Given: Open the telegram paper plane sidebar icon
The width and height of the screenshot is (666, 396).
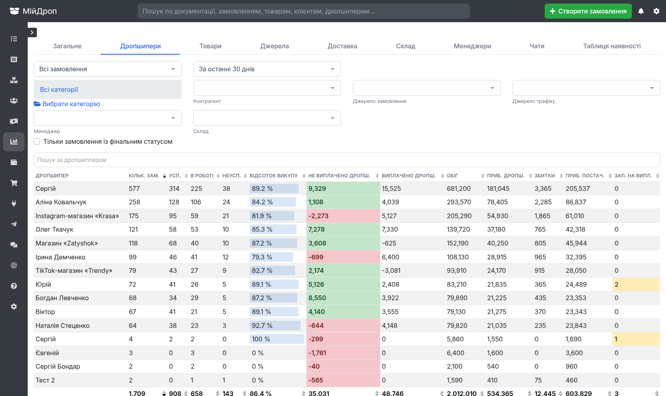Looking at the screenshot, I should (14, 224).
